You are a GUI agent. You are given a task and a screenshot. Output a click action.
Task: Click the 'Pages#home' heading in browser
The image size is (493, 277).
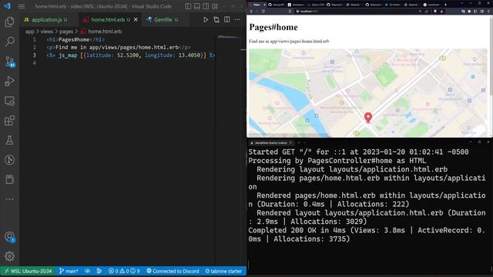[x=273, y=28]
